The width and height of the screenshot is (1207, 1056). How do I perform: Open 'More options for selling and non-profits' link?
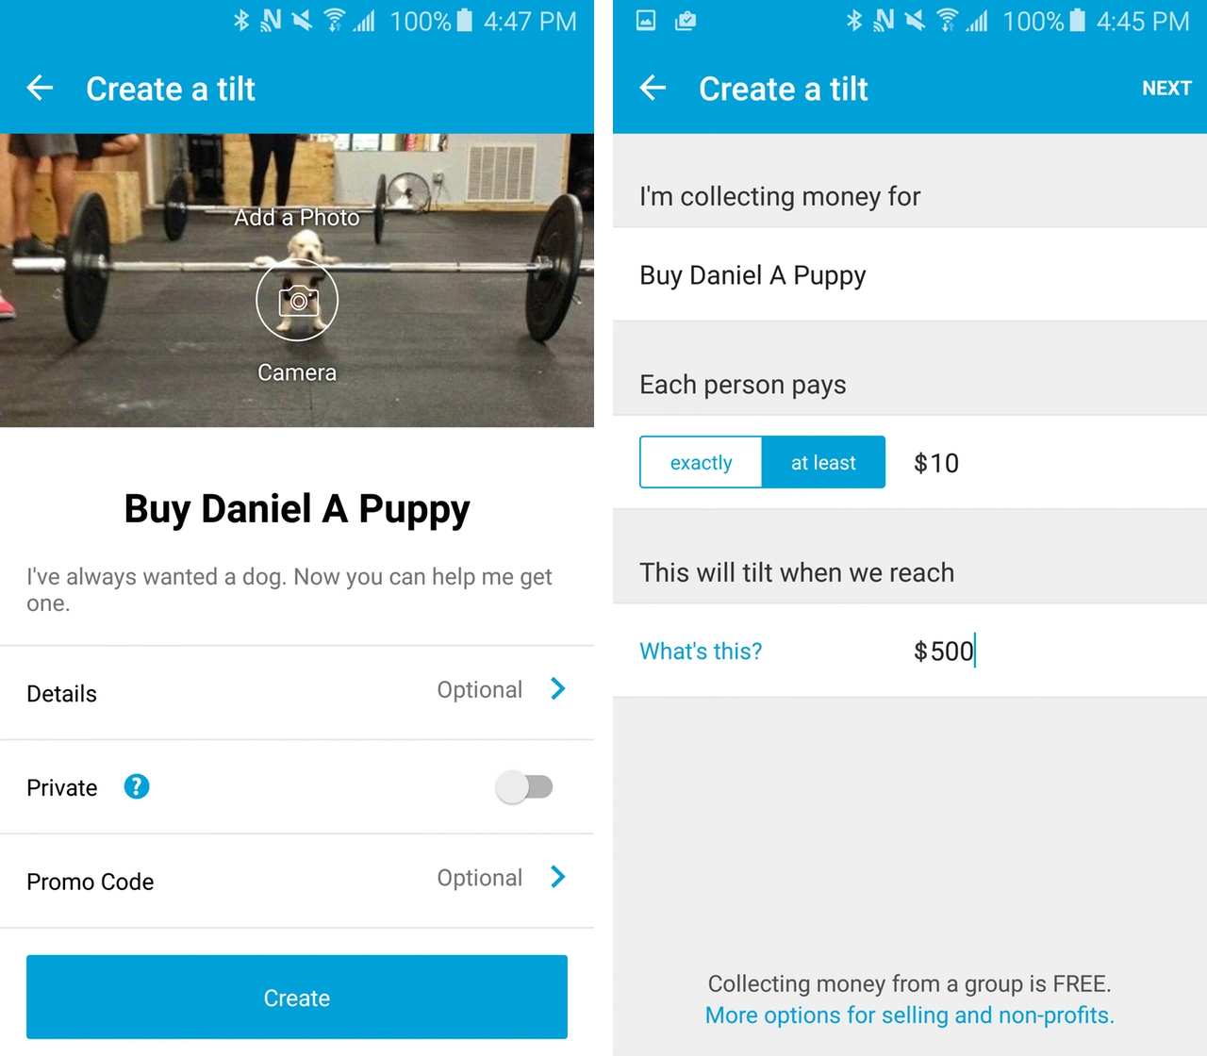point(910,1015)
